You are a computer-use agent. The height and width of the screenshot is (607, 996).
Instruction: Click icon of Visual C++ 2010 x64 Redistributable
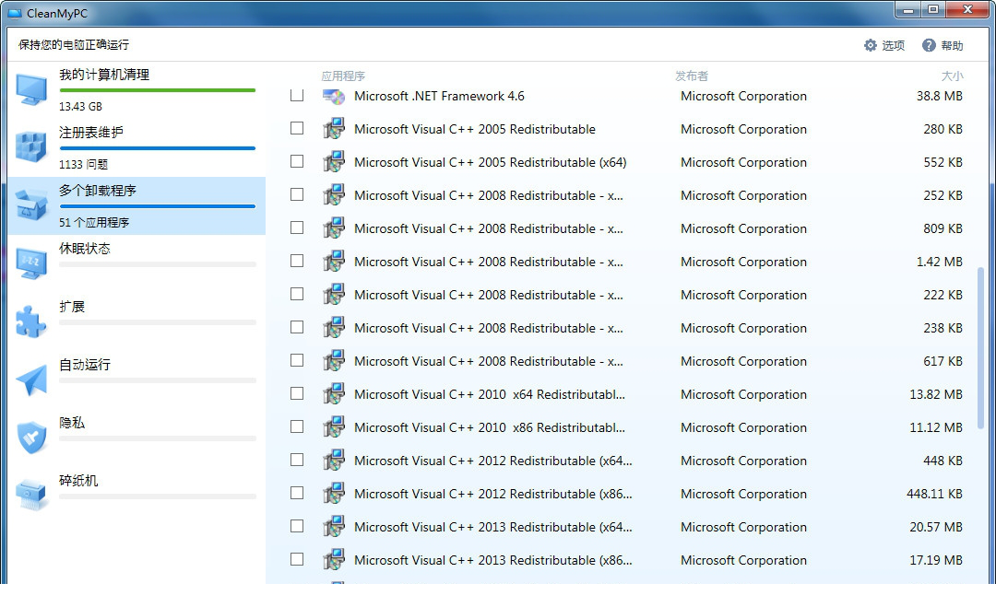pos(334,394)
